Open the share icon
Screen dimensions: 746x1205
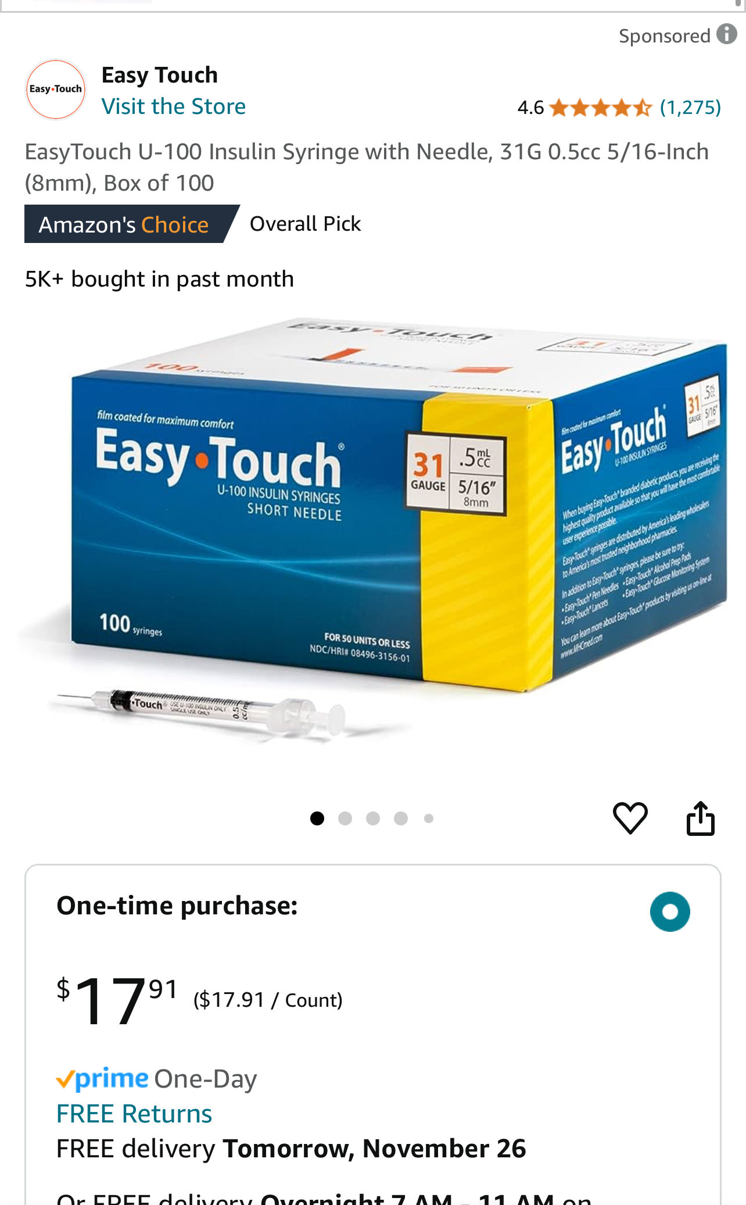point(701,818)
